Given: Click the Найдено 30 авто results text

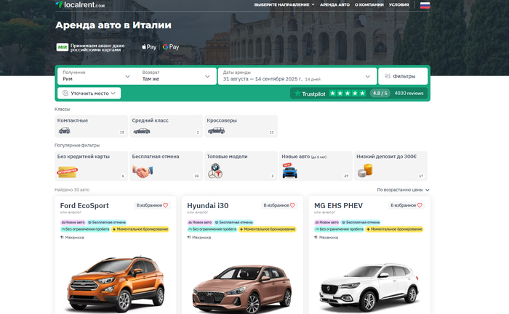Looking at the screenshot, I should (72, 190).
